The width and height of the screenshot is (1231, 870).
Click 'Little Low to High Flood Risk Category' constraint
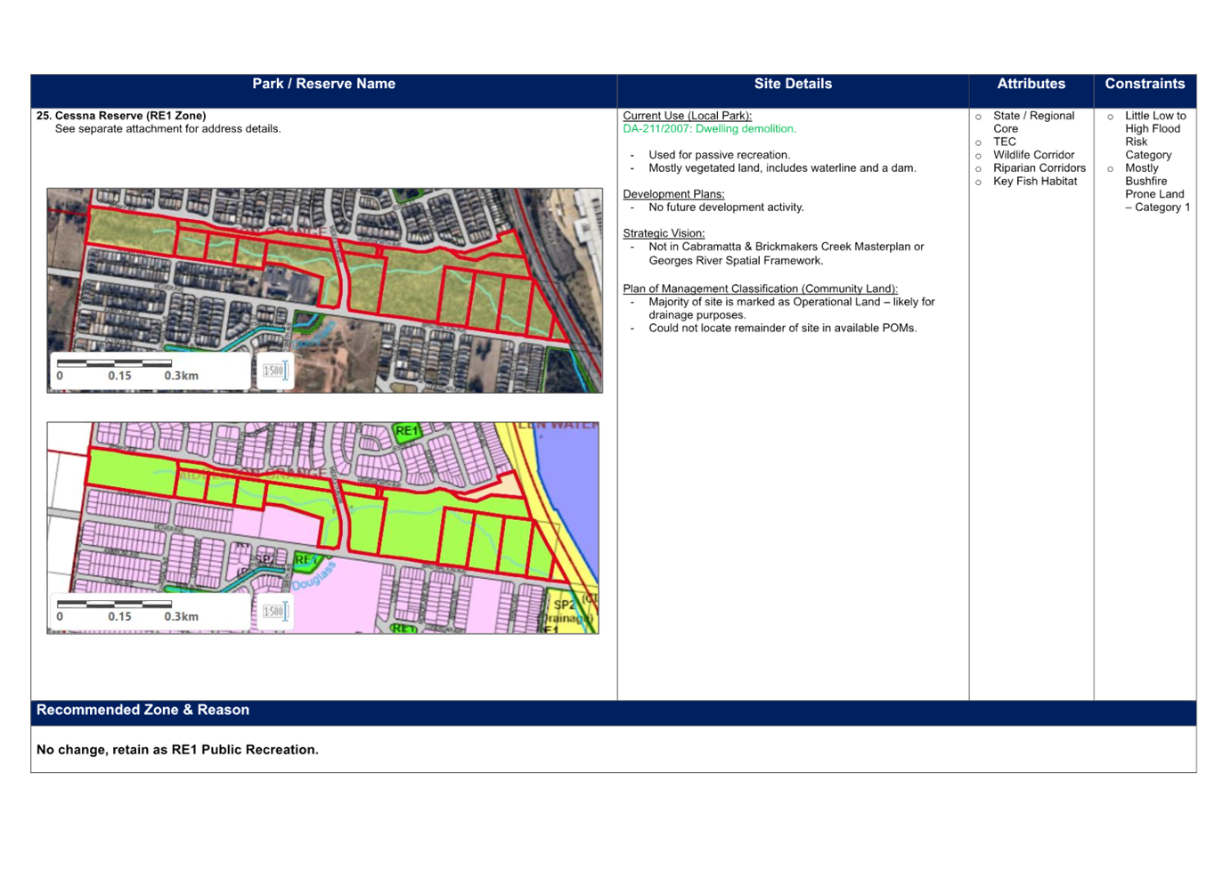pyautogui.click(x=1155, y=135)
